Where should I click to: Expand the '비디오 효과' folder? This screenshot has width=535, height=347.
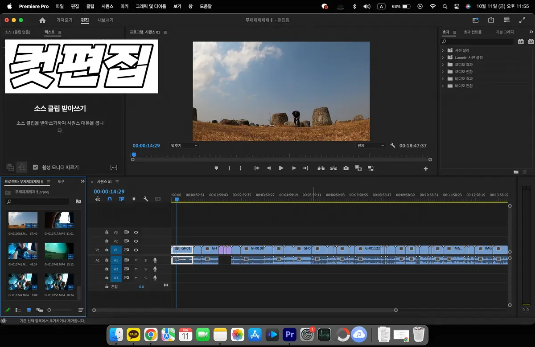pos(443,79)
